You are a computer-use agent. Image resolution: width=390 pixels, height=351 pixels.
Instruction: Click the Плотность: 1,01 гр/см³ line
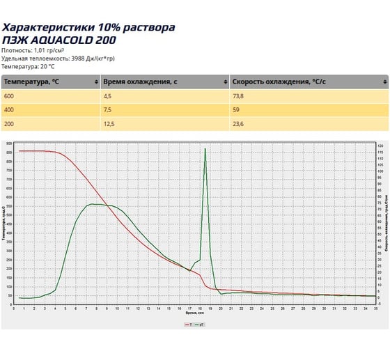point(33,51)
